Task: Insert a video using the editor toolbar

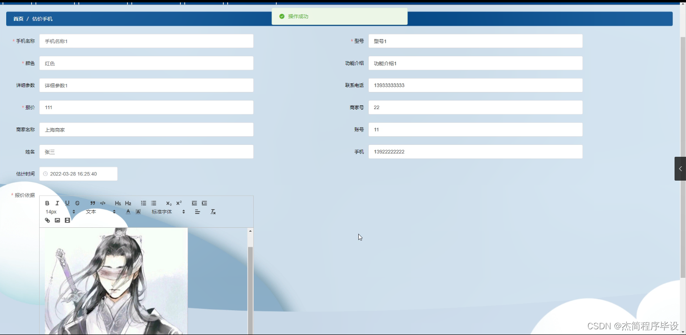Action: coord(67,220)
